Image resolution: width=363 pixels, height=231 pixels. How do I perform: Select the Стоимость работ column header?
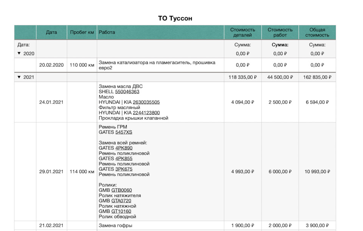280,32
